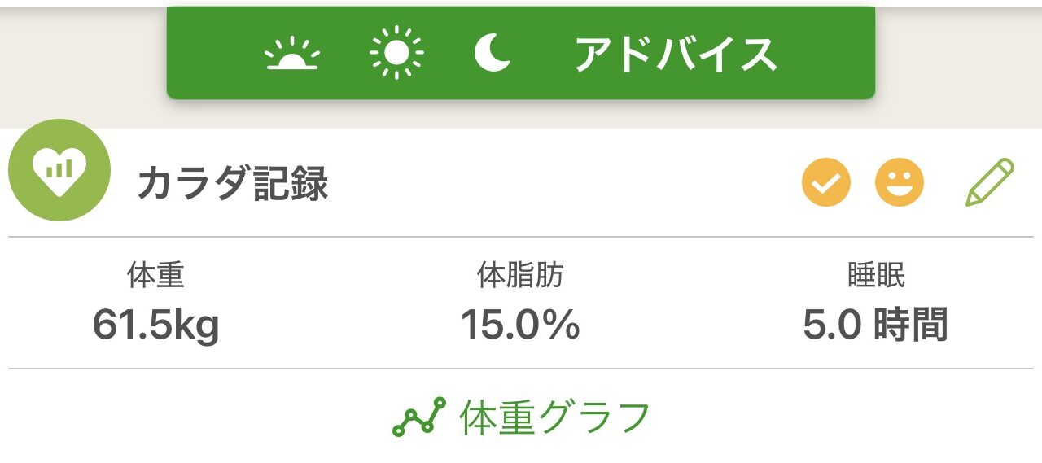This screenshot has height=463, width=1042.
Task: Select the 15.0% body fat value
Action: pyautogui.click(x=520, y=325)
